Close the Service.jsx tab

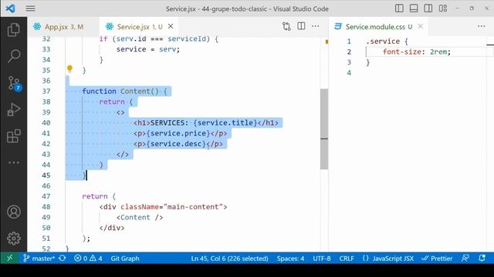pyautogui.click(x=171, y=26)
